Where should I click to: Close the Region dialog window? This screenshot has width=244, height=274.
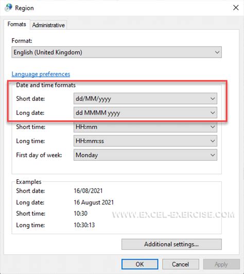point(236,8)
